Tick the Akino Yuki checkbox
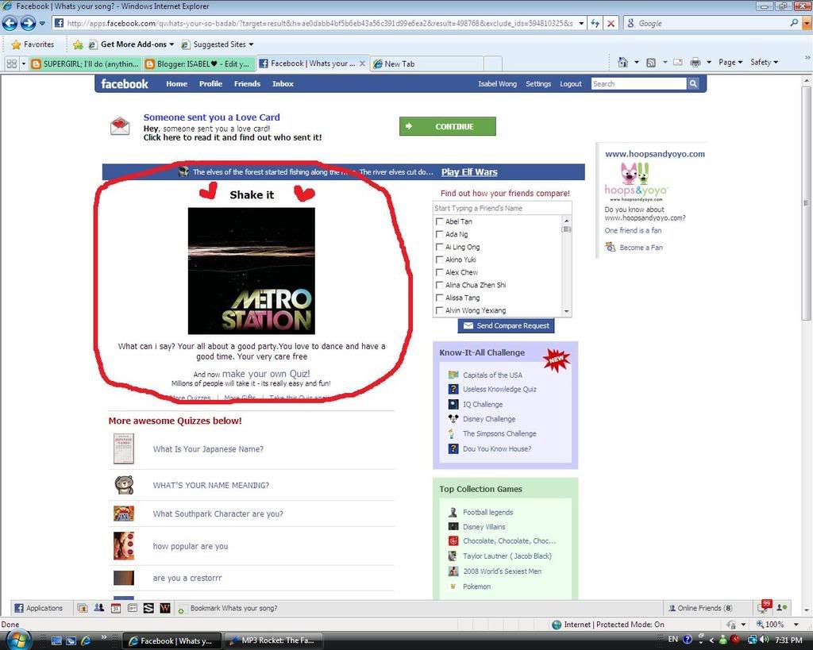This screenshot has height=650, width=813. 440,260
